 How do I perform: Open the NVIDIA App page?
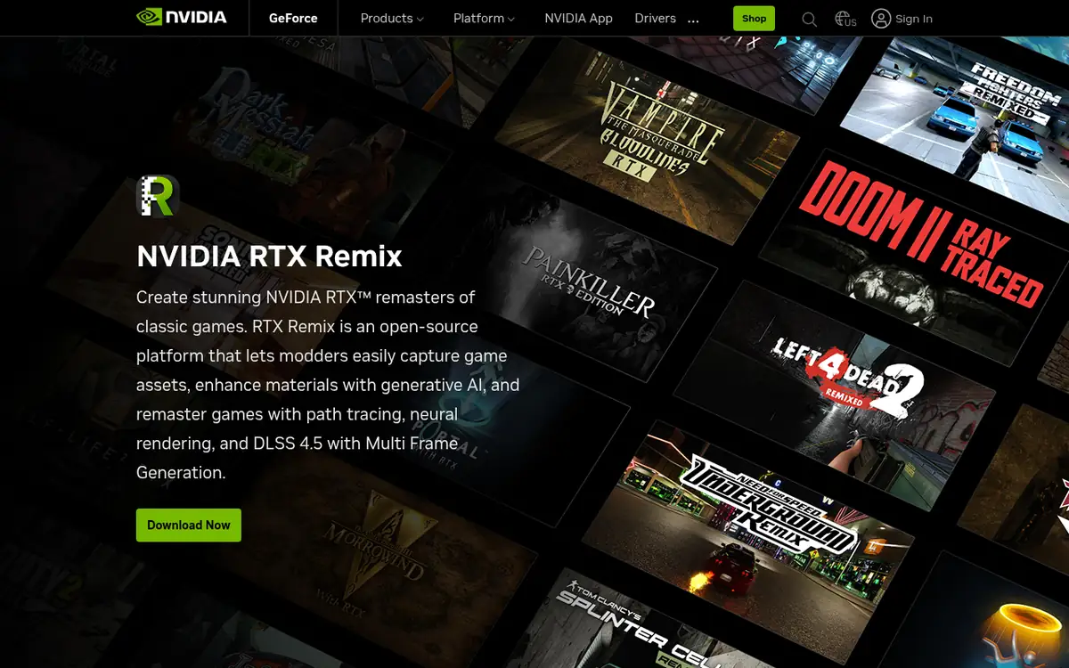(x=578, y=19)
